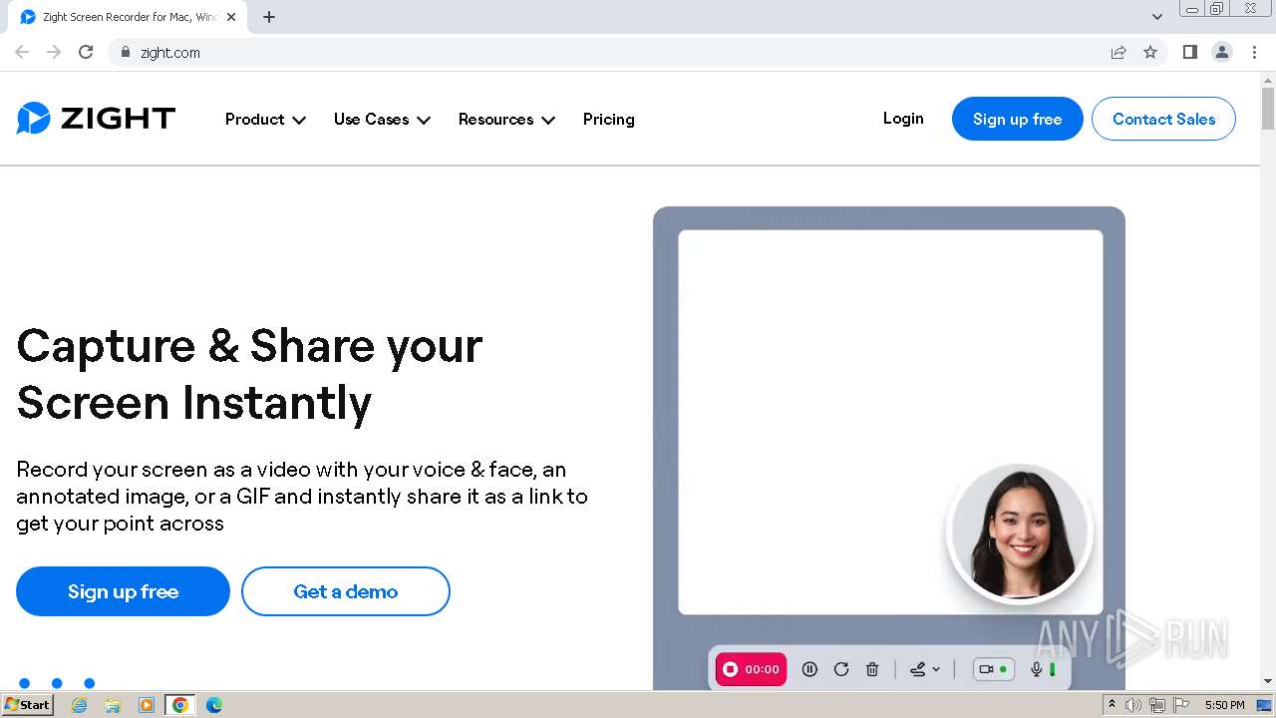Open a new browser tab
Image resolution: width=1276 pixels, height=718 pixels.
click(269, 17)
